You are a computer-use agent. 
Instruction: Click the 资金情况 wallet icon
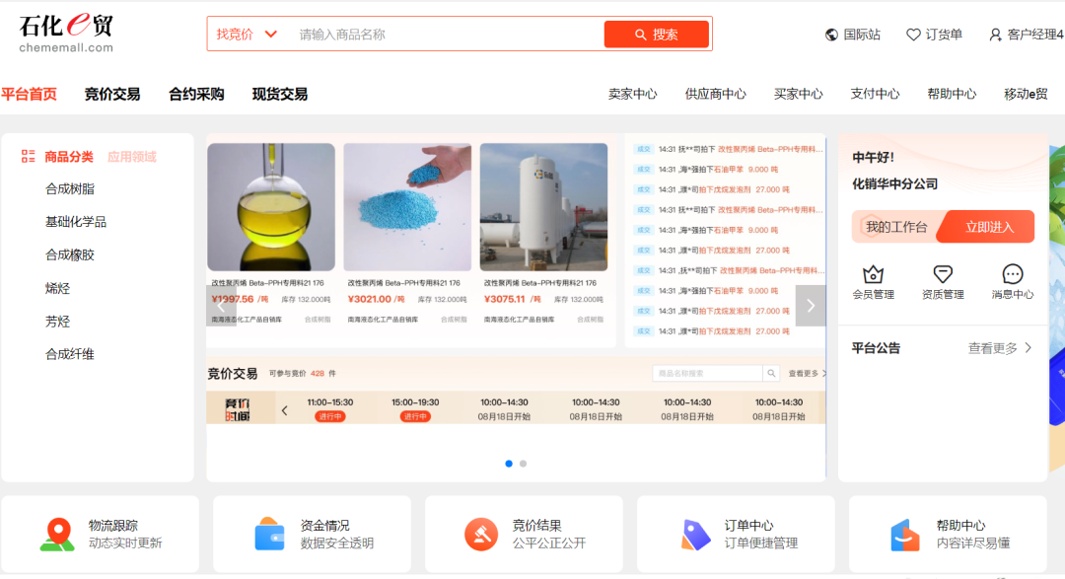pyautogui.click(x=269, y=535)
